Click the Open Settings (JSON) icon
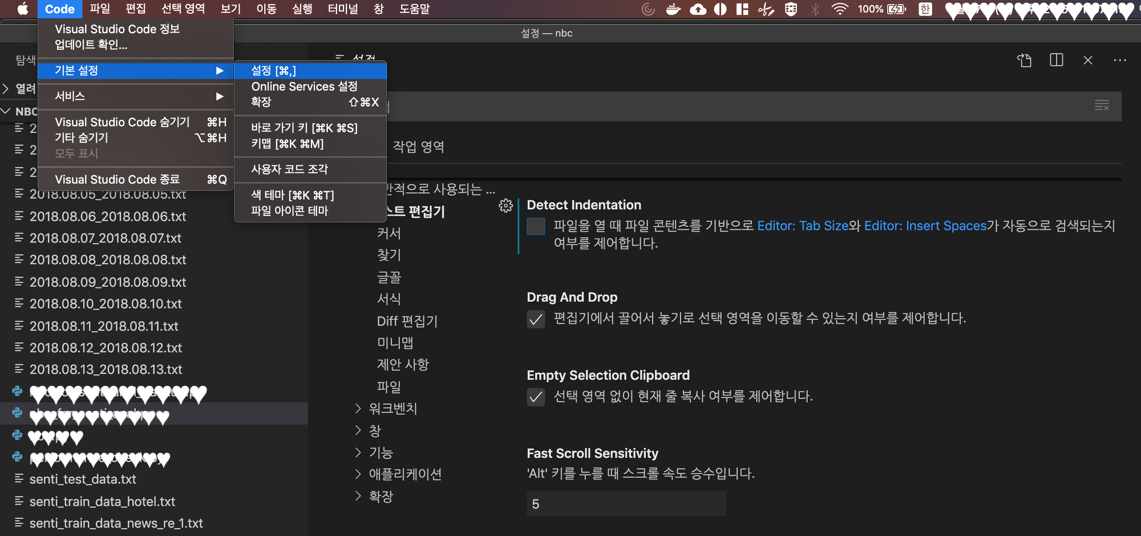 point(1024,60)
